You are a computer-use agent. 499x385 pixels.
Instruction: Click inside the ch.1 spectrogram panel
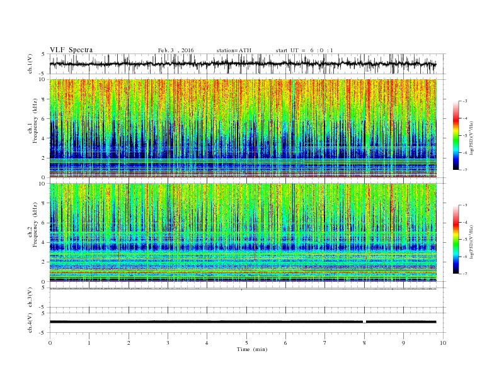[x=243, y=128]
